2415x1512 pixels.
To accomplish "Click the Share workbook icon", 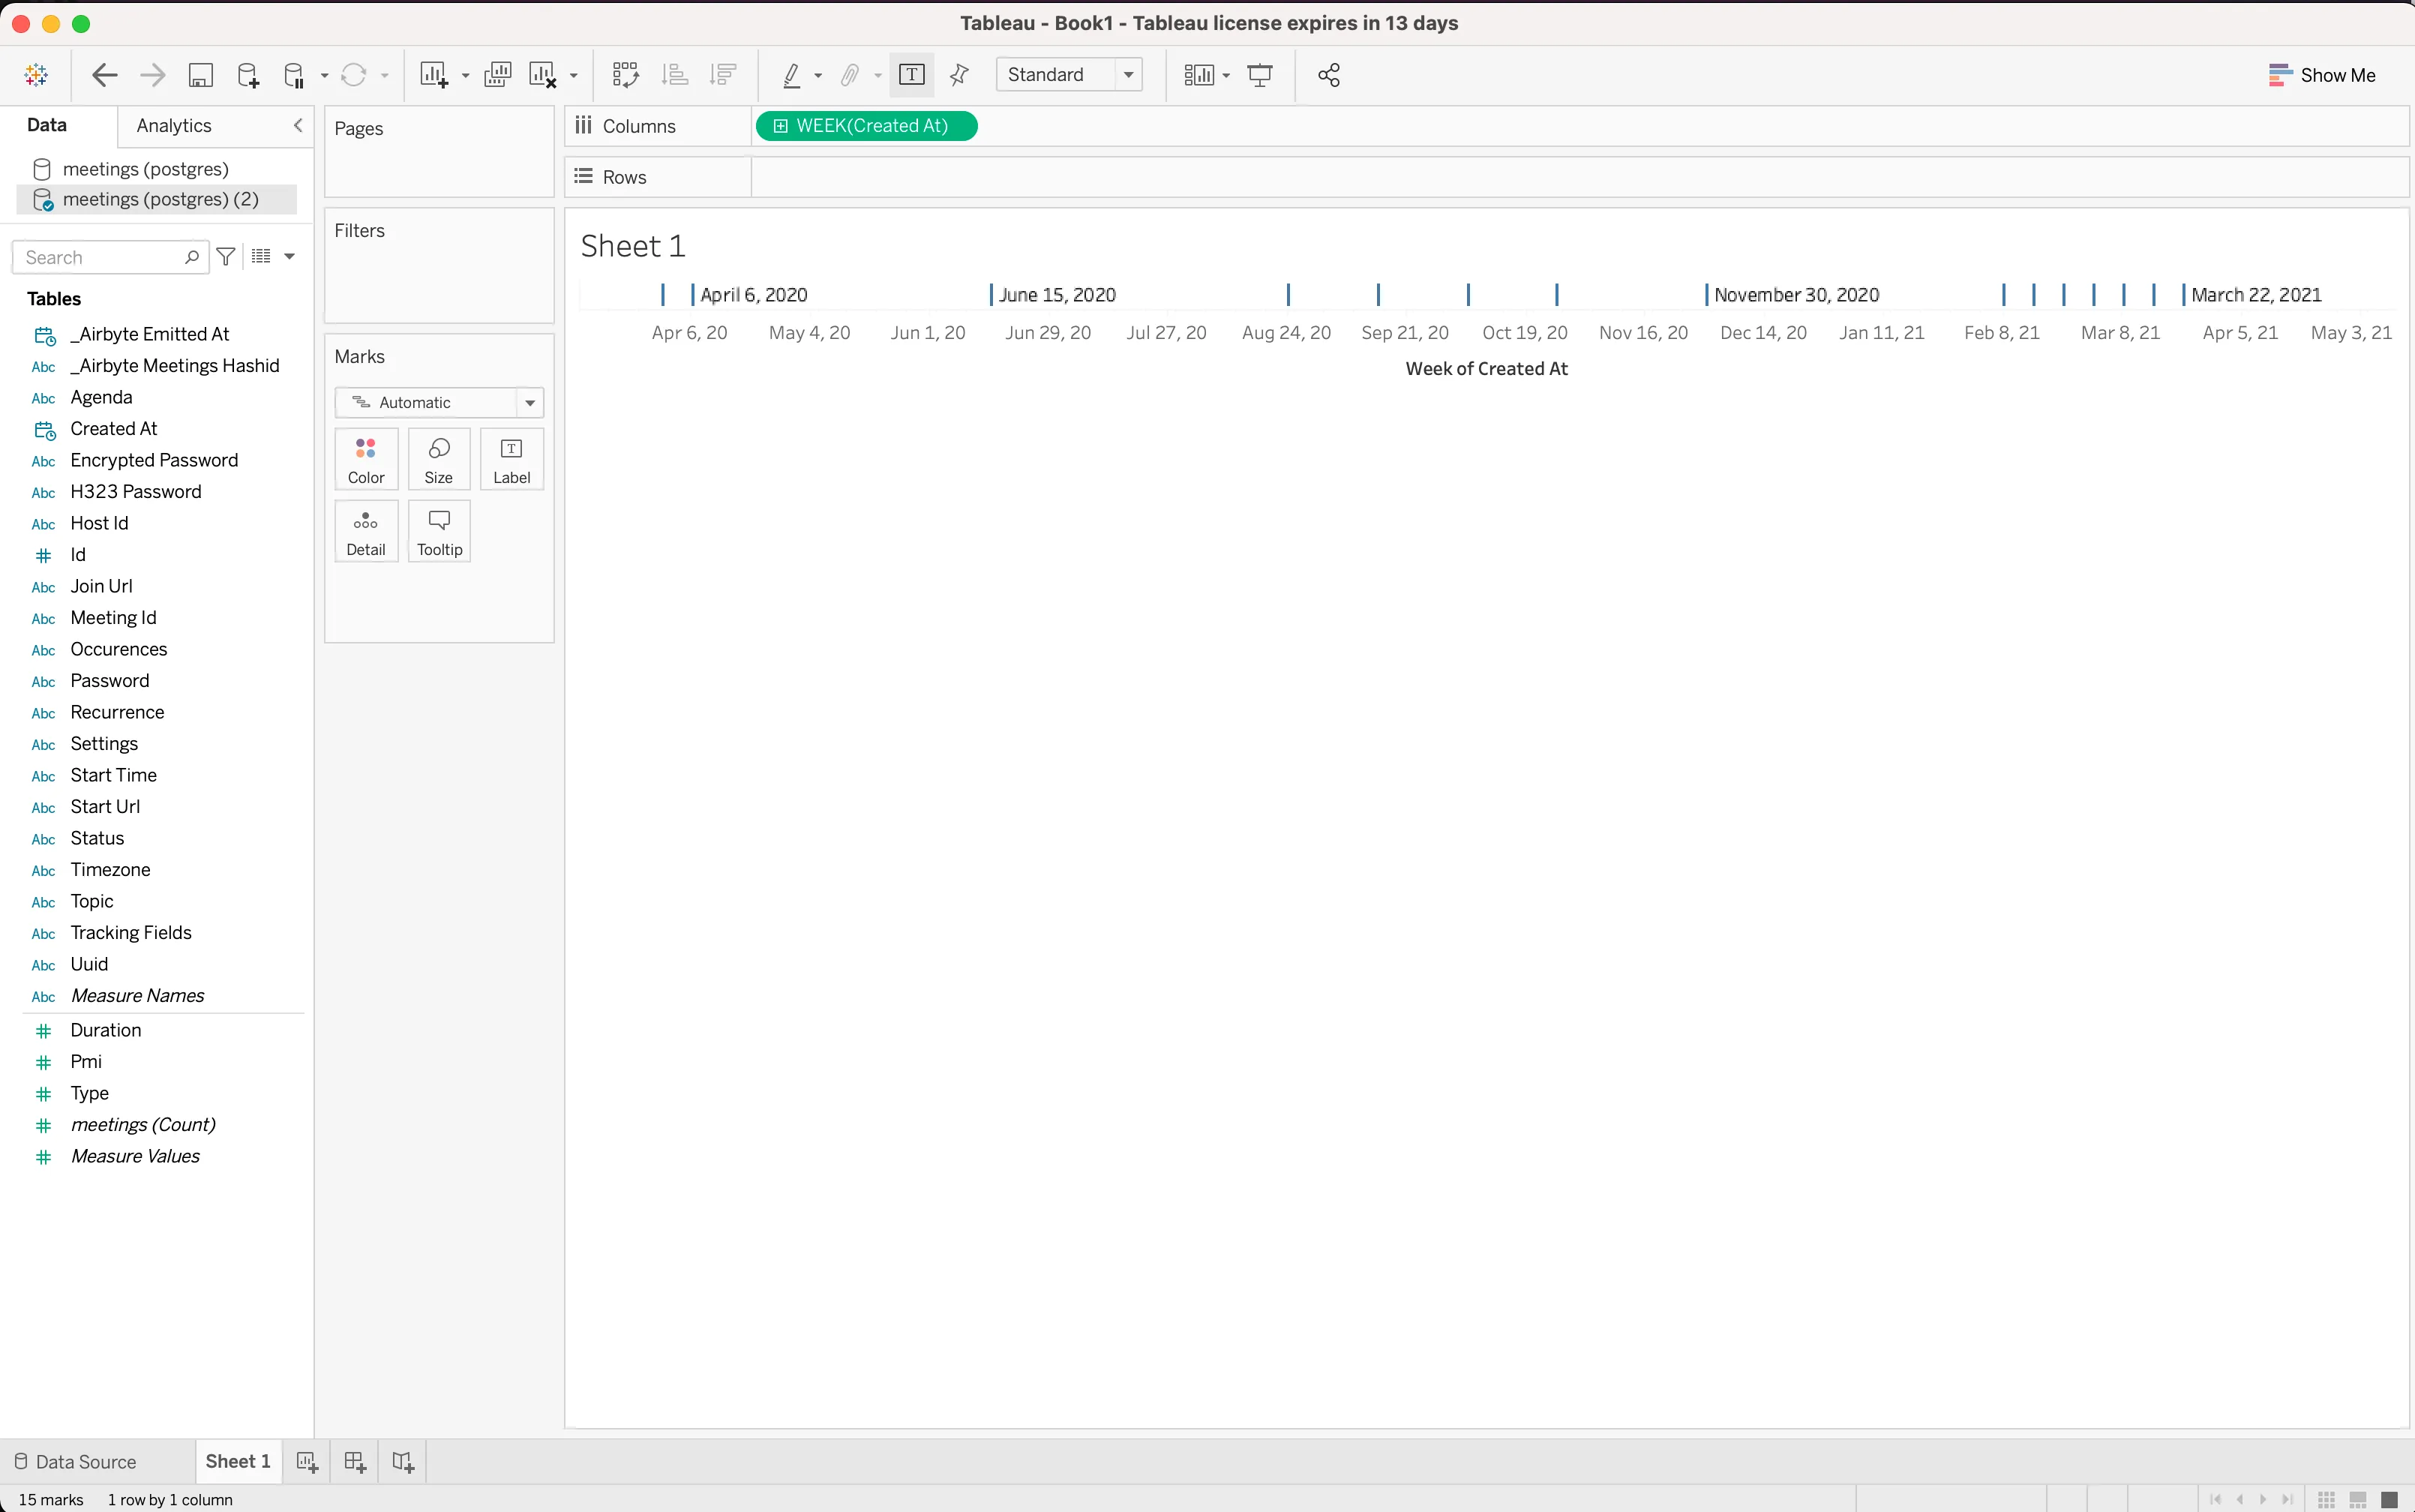I will [1328, 75].
